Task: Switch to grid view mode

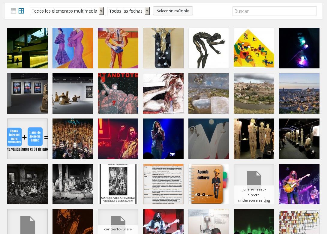Action: [21, 11]
